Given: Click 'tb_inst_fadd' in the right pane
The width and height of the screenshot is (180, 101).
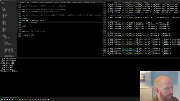Looking at the screenshot, I should click(x=127, y=23).
